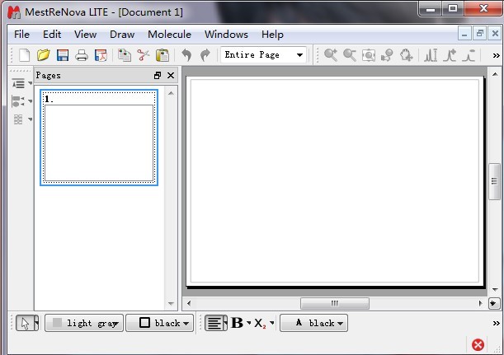
Task: Minimize the inner Document 1 window
Action: pos(464,34)
